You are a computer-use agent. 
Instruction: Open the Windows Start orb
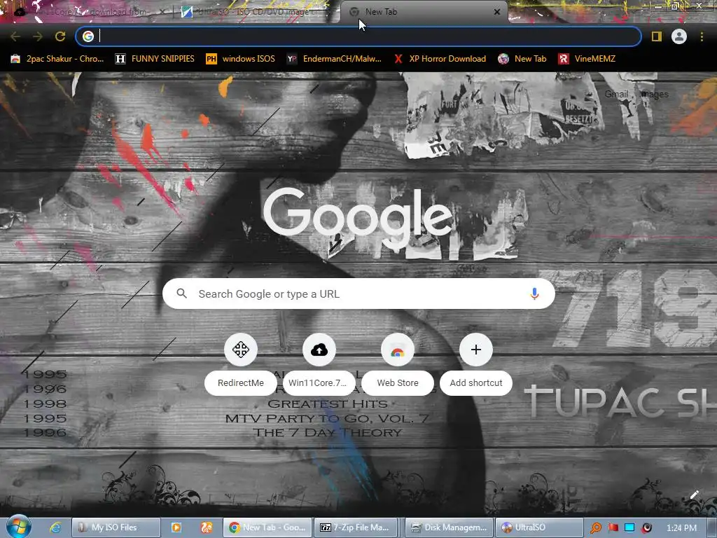point(18,527)
